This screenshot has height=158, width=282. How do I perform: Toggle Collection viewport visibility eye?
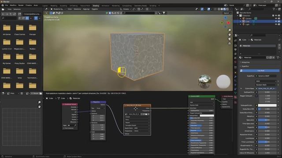point(276,16)
